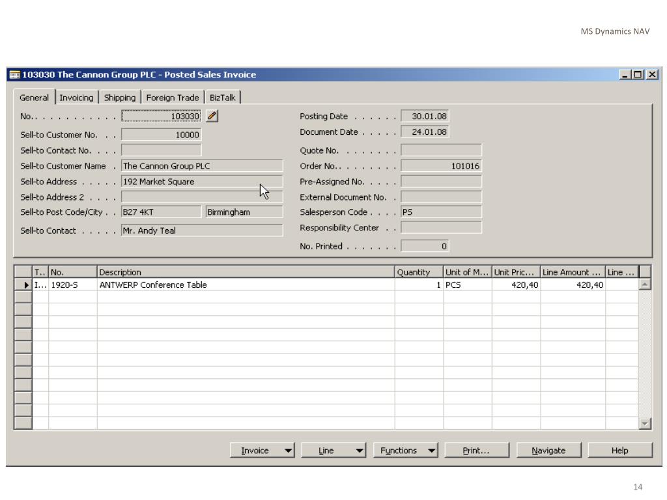Image resolution: width=667 pixels, height=500 pixels.
Task: Close the Posted Sales Invoice window
Action: pyautogui.click(x=652, y=75)
